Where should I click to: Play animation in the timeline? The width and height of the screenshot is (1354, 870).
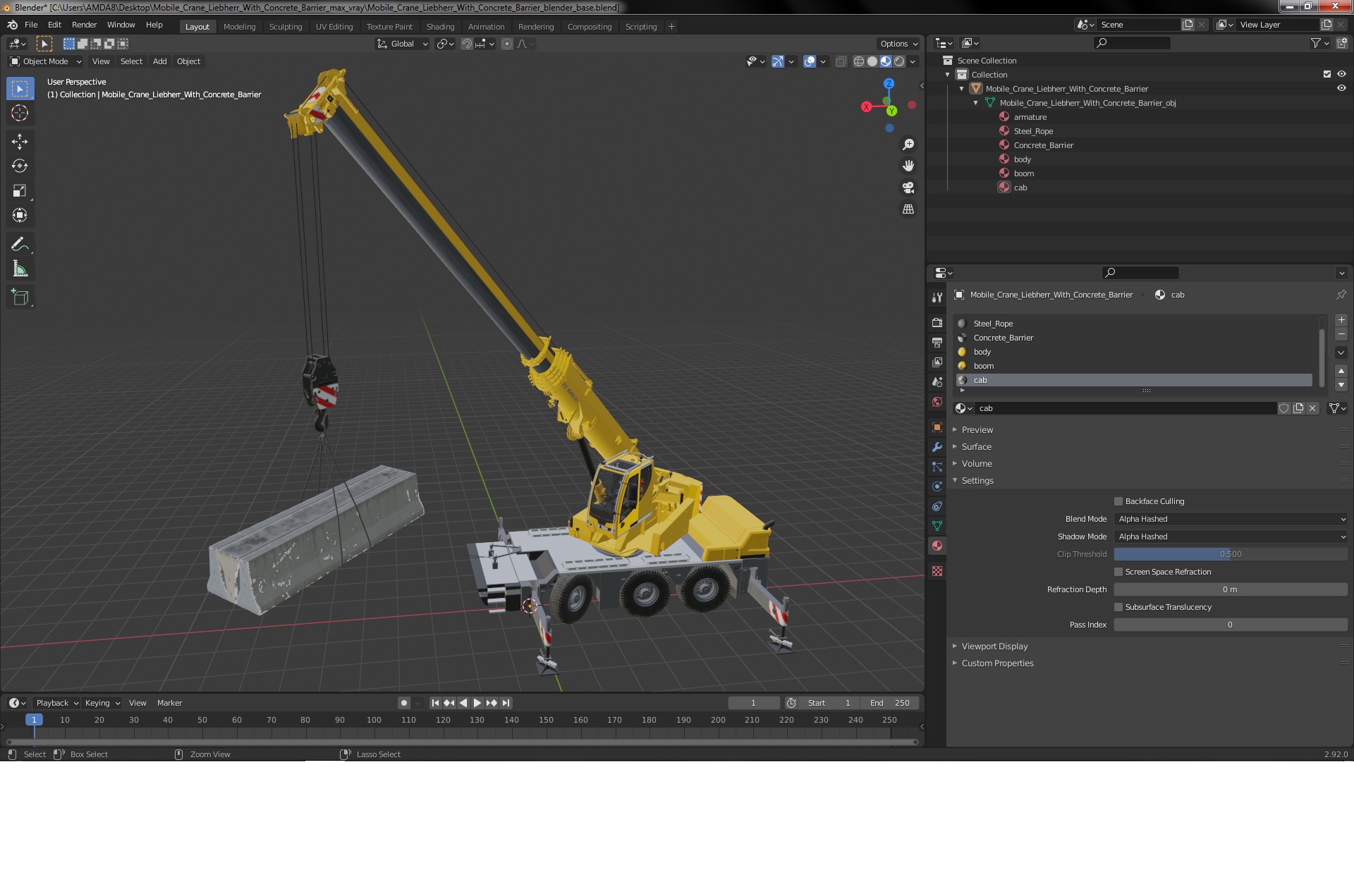pyautogui.click(x=477, y=703)
